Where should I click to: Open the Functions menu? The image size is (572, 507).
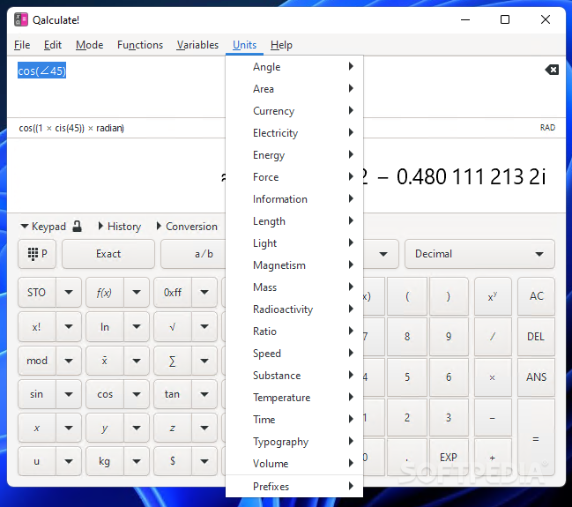pyautogui.click(x=140, y=45)
